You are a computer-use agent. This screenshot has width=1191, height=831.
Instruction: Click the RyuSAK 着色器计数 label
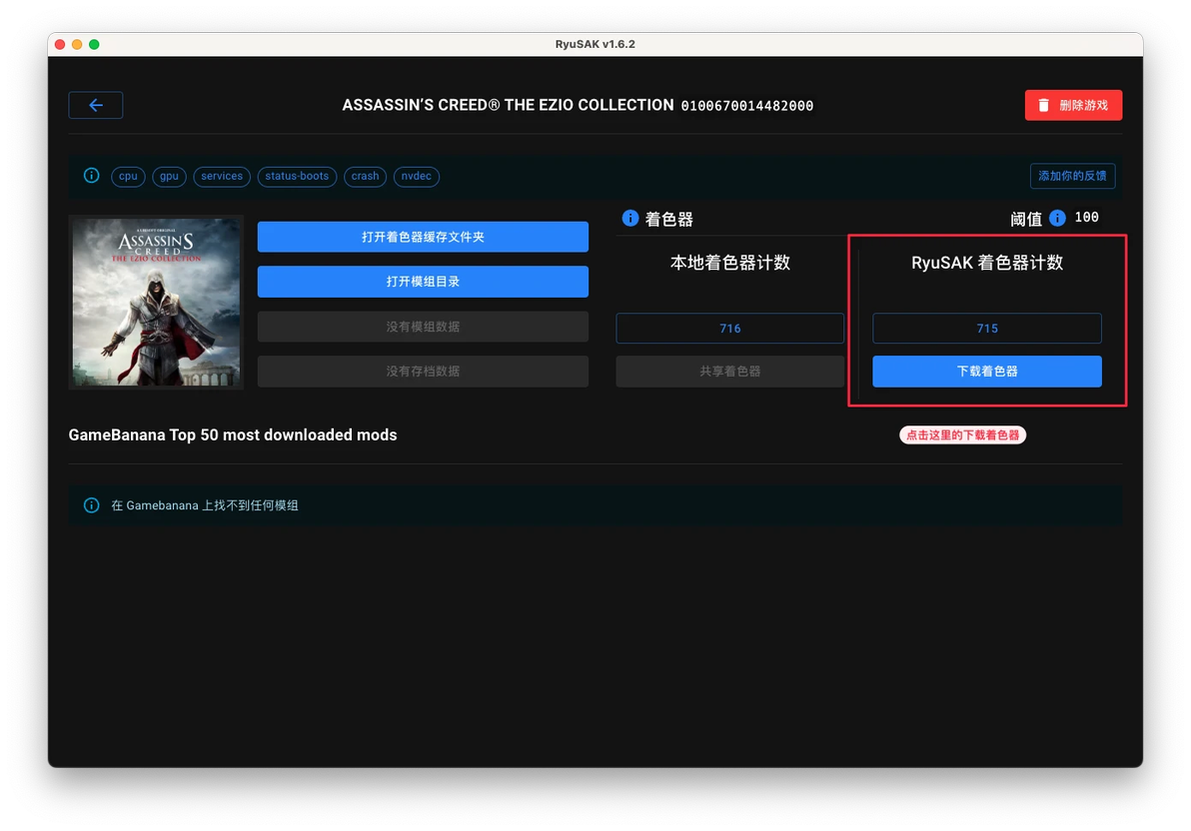click(x=987, y=263)
